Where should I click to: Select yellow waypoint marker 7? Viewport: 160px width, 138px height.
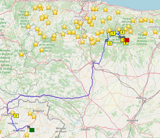(x=123, y=40)
